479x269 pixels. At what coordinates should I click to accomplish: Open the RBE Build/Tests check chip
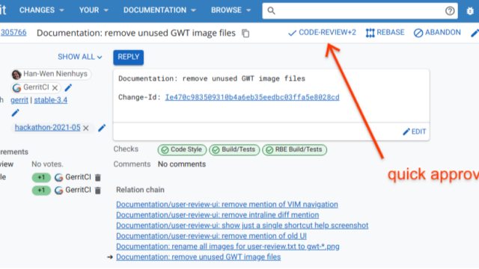[294, 149]
